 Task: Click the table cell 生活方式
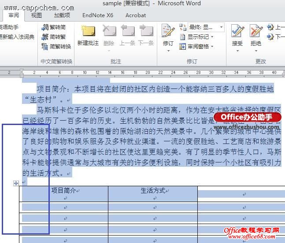(x=153, y=193)
